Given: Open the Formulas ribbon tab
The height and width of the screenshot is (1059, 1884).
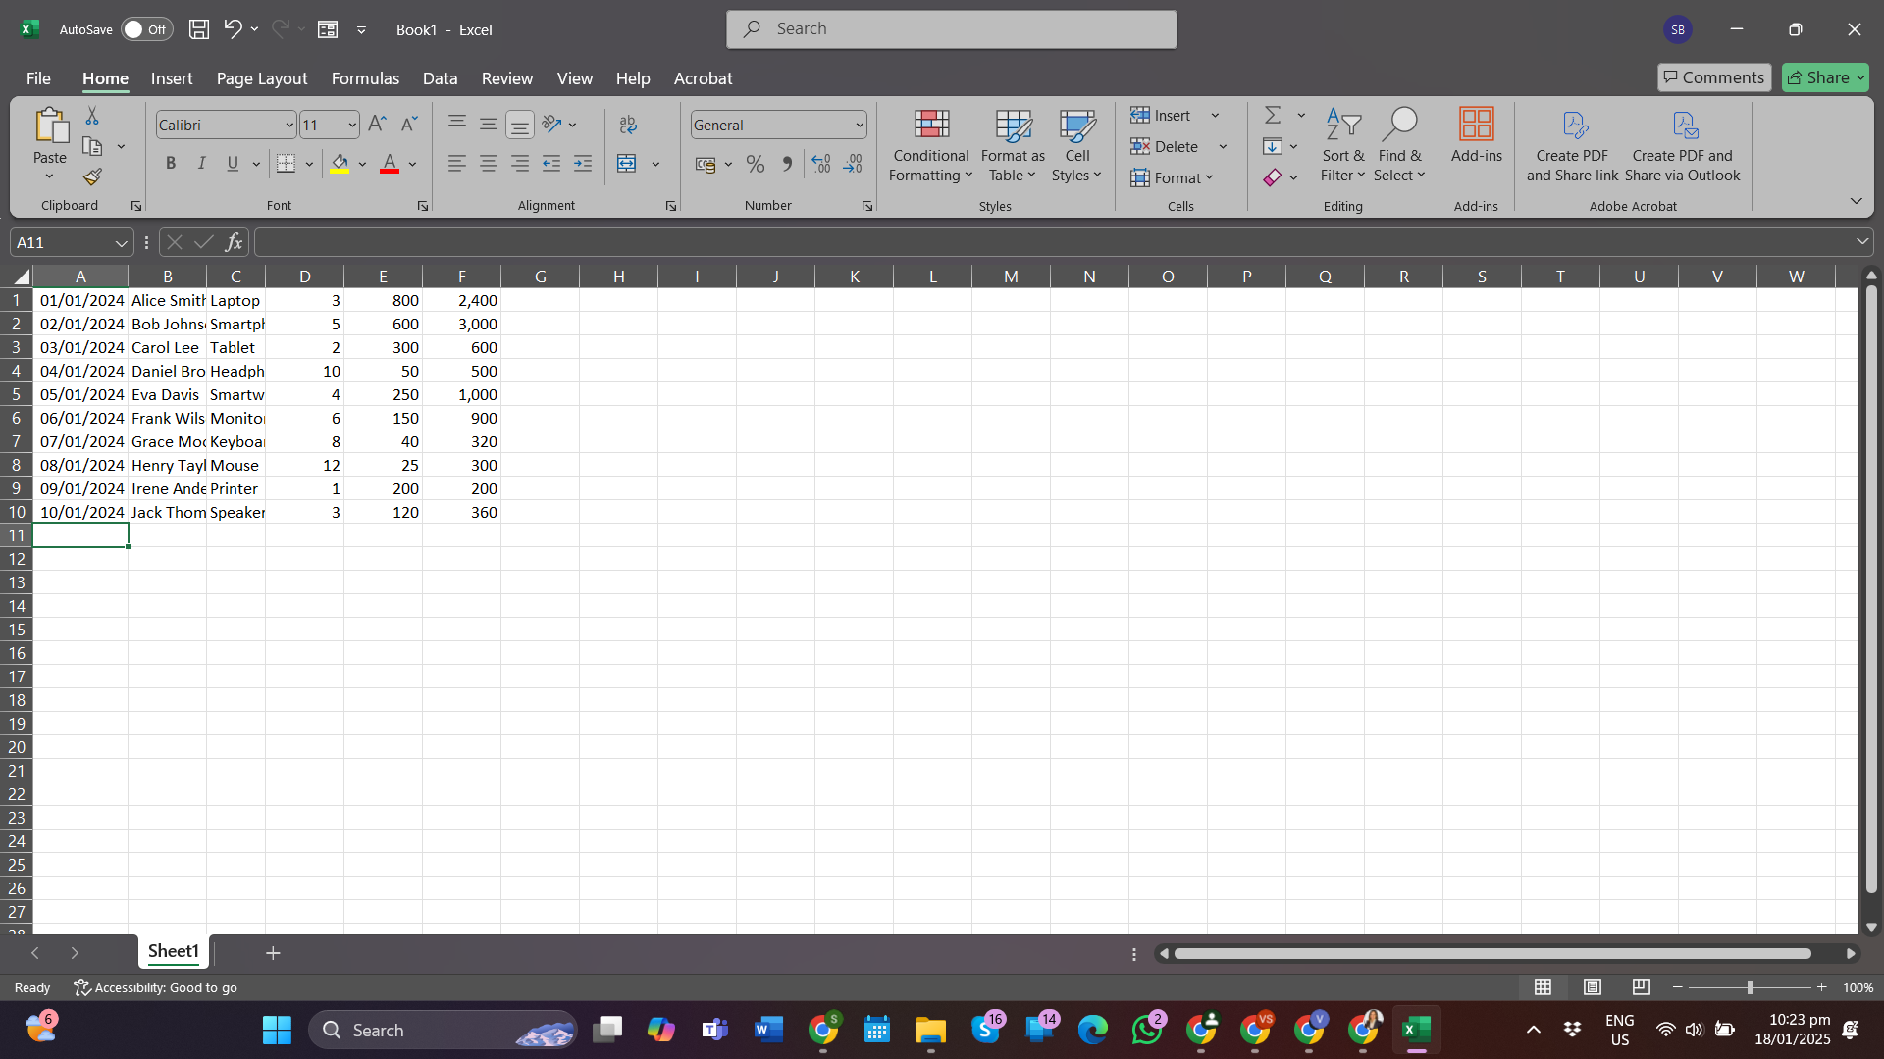Looking at the screenshot, I should 365,78.
